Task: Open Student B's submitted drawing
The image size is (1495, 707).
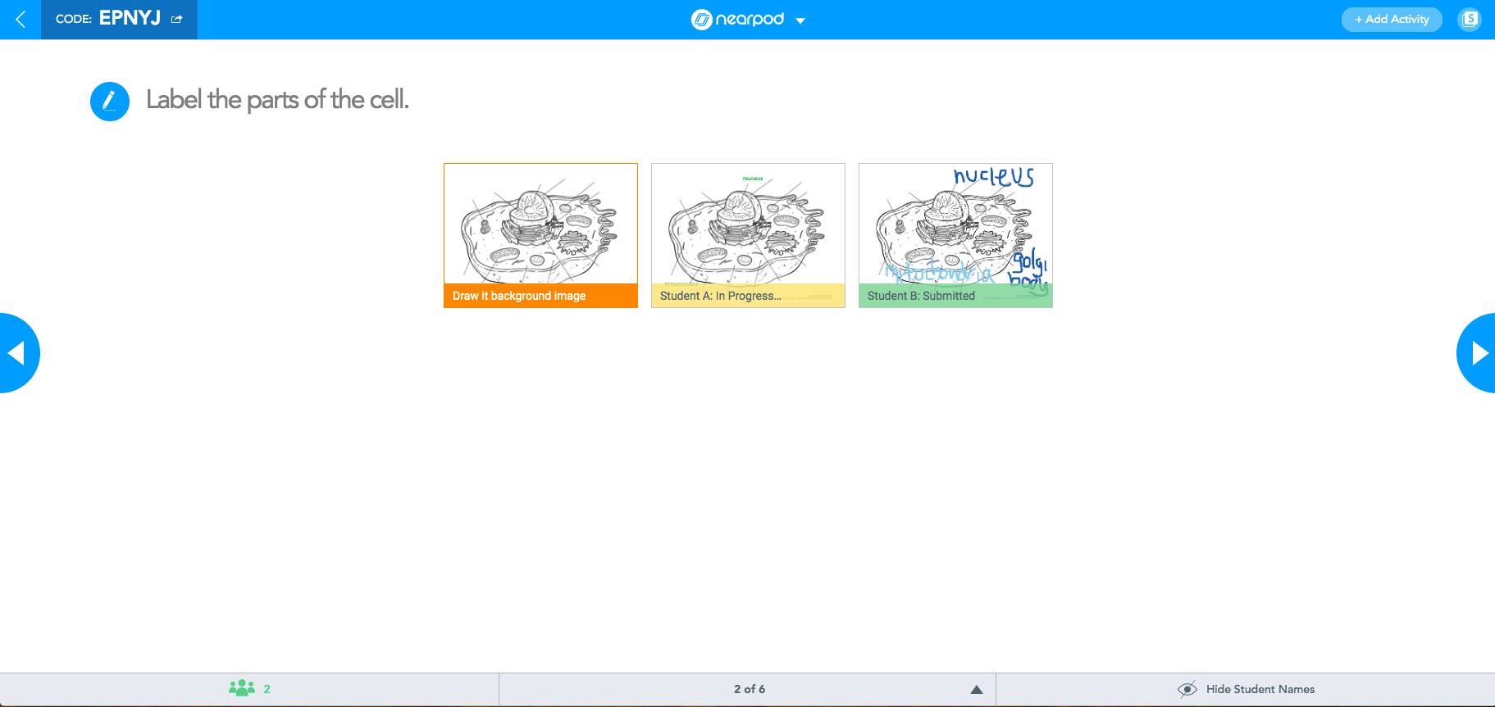Action: pos(955,224)
